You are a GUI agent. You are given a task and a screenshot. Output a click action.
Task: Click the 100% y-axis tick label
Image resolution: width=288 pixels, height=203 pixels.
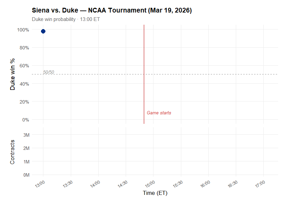(23, 30)
